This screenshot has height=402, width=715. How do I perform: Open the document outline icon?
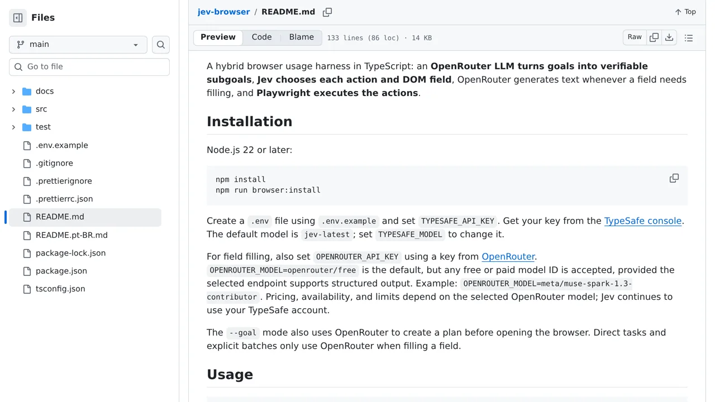tap(689, 38)
